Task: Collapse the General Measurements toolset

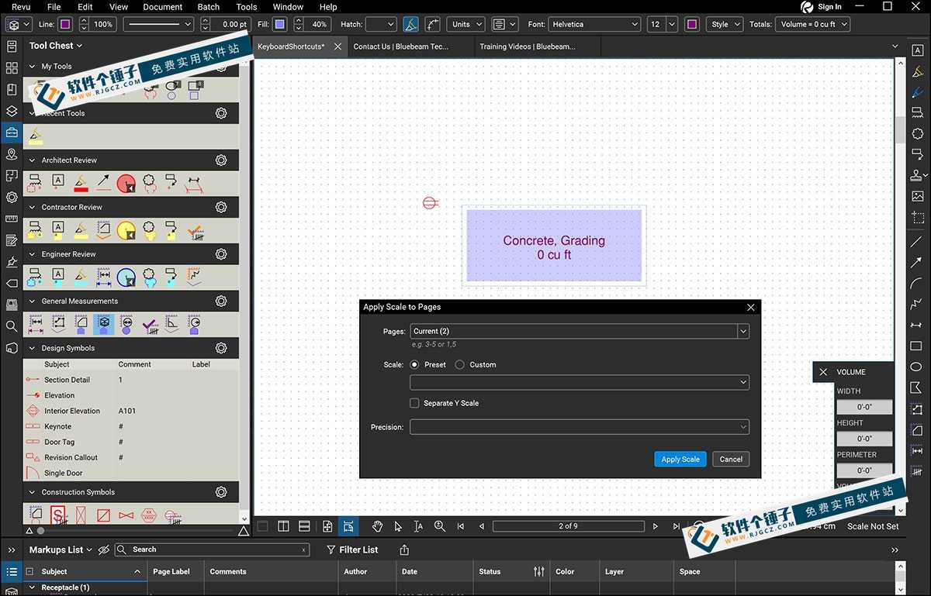Action: [32, 301]
